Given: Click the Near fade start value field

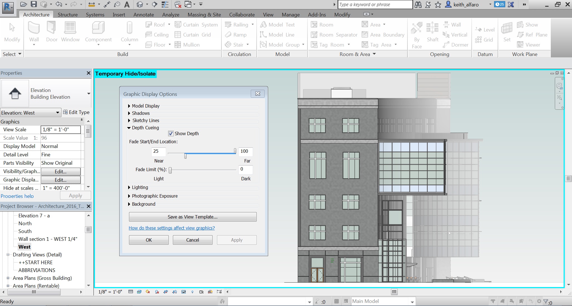Looking at the screenshot, I should click(158, 151).
